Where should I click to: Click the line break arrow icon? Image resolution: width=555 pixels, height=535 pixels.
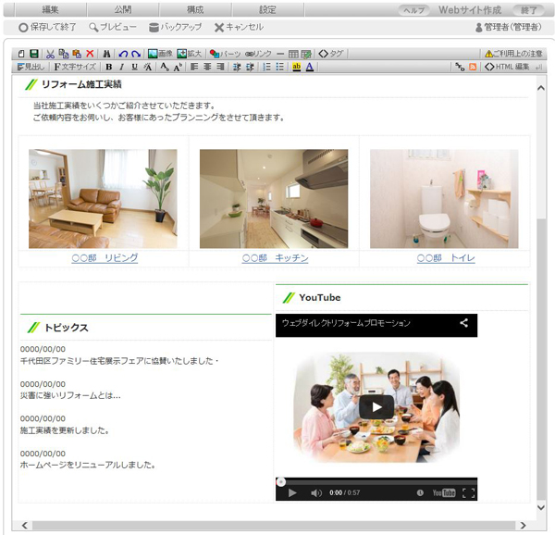tap(538, 67)
